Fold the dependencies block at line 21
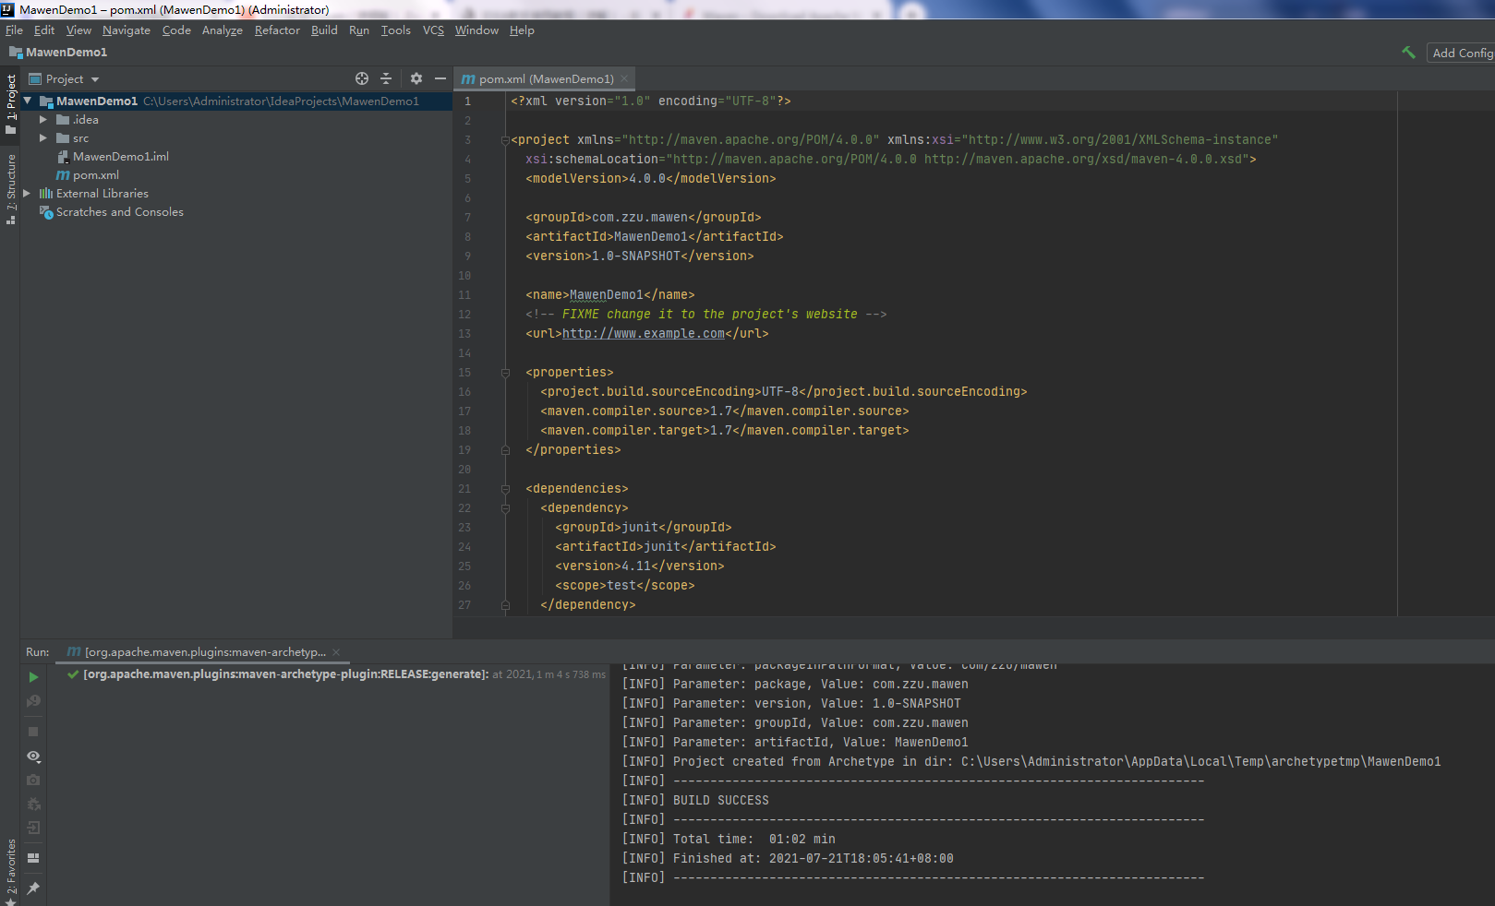 pyautogui.click(x=505, y=489)
